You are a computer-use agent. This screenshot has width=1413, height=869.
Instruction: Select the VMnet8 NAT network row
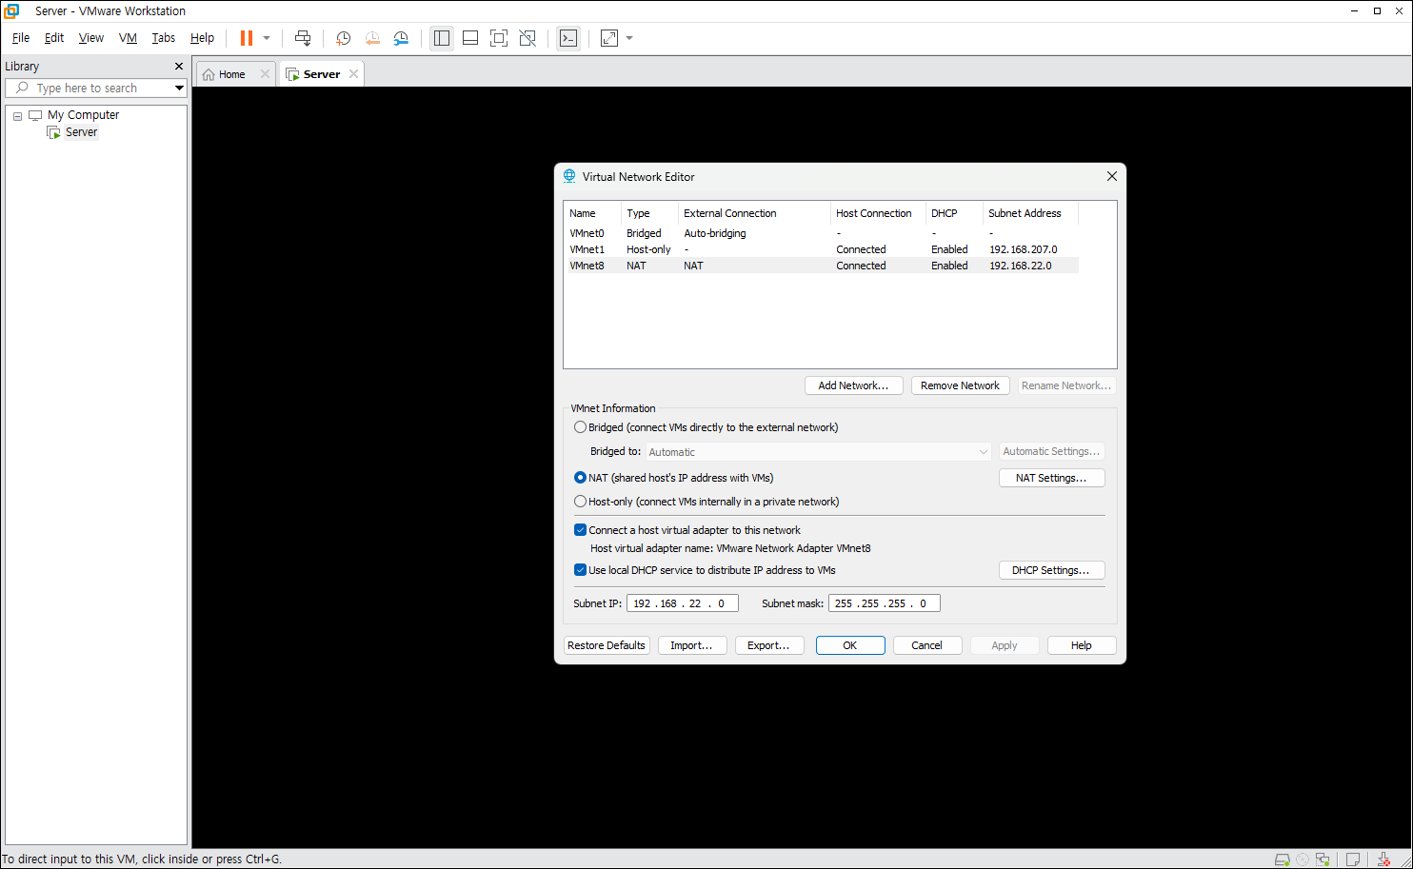tap(823, 266)
